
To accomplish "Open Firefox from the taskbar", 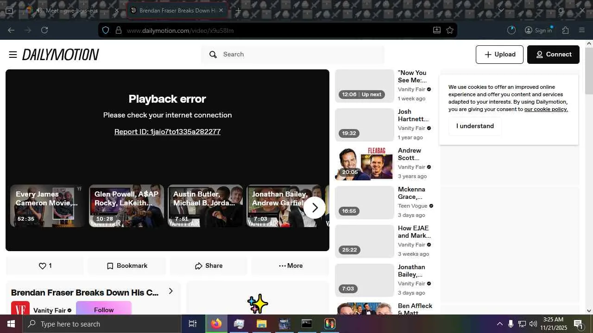I will 216,324.
